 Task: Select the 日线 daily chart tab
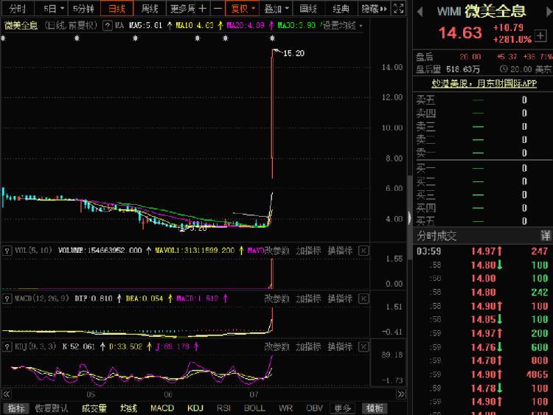pos(116,8)
